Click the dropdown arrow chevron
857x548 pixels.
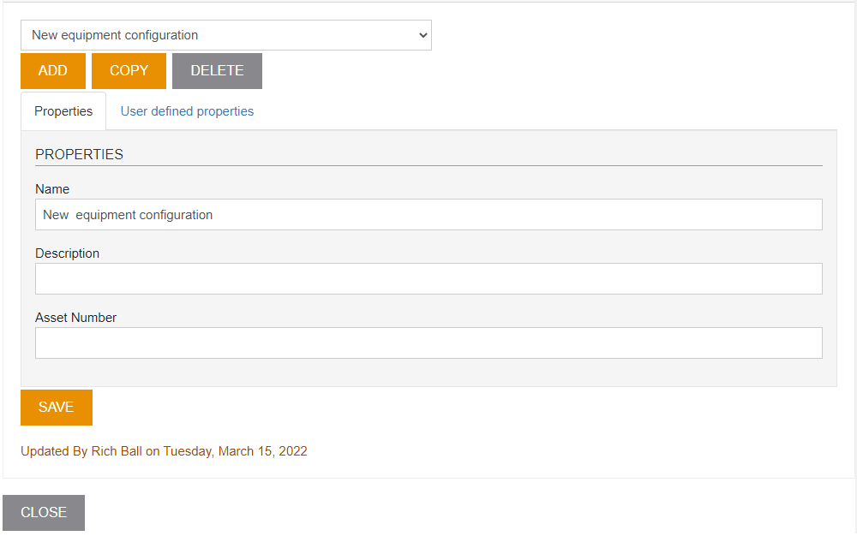[422, 35]
